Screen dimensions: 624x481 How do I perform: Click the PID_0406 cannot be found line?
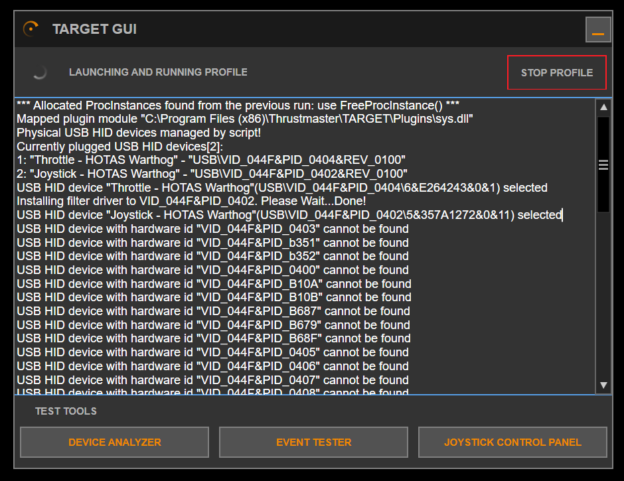tap(212, 366)
